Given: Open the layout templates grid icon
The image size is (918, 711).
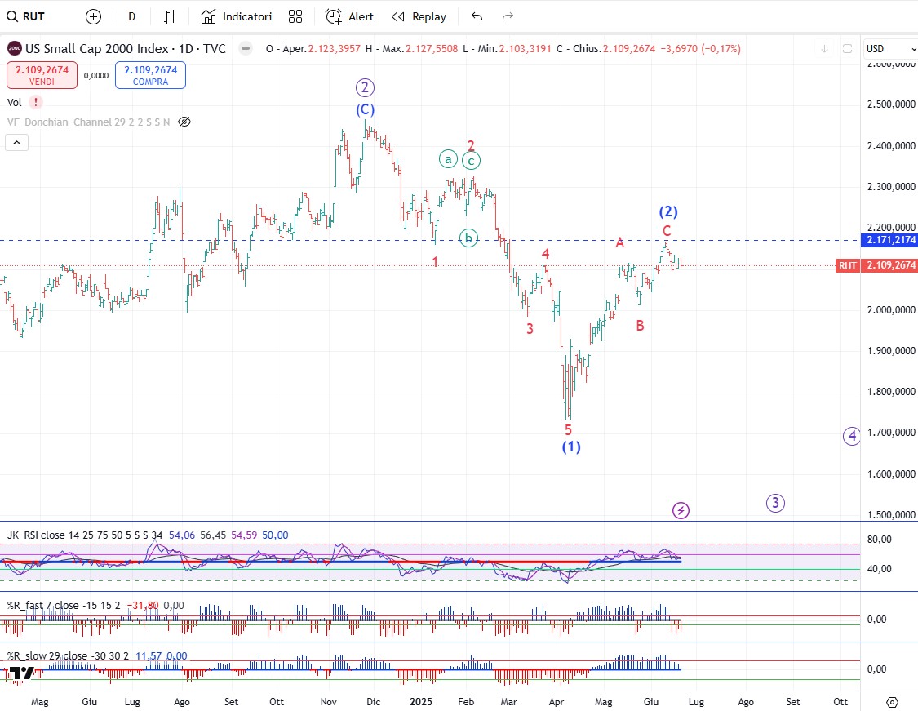Looking at the screenshot, I should tap(295, 16).
